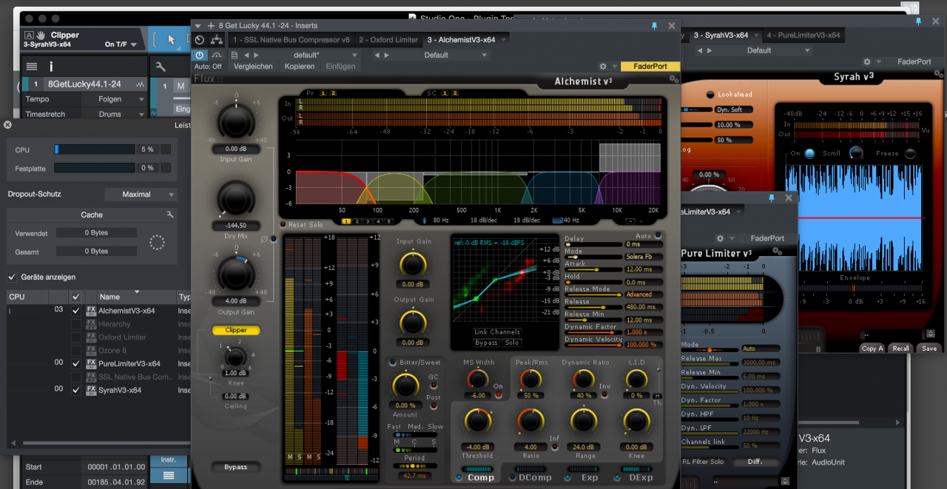Expand the inserts window menu triangle
Screen dimensions: 947x489
198,26
